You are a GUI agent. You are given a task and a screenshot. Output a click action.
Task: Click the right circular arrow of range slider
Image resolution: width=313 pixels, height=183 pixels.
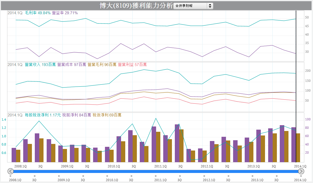[x=301, y=171]
